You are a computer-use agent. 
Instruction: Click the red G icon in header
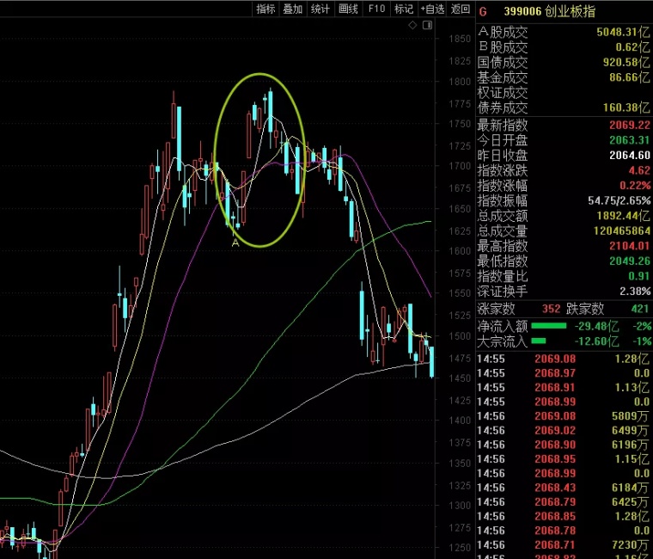point(483,12)
